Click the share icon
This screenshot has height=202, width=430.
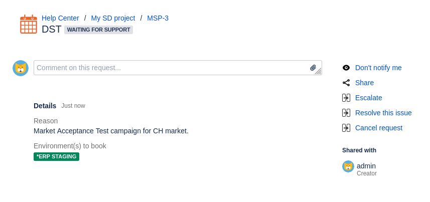pos(346,83)
